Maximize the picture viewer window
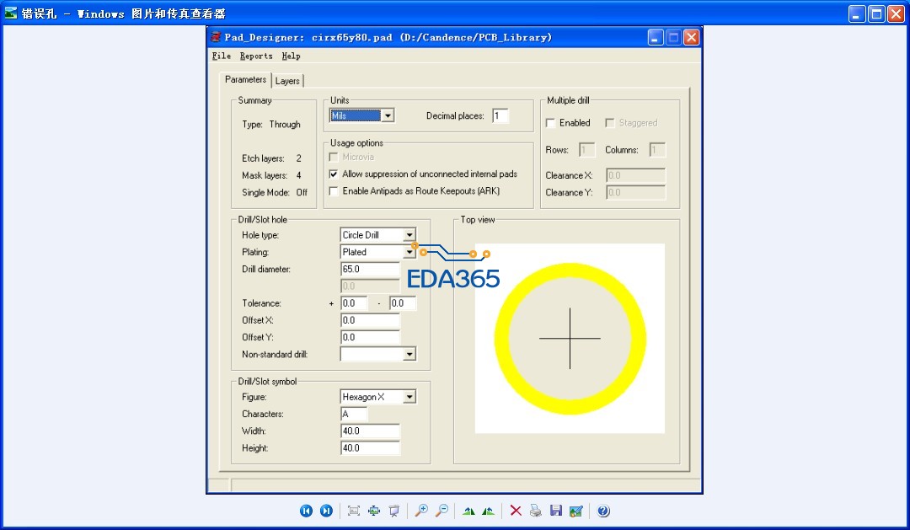910x530 pixels. pos(876,13)
